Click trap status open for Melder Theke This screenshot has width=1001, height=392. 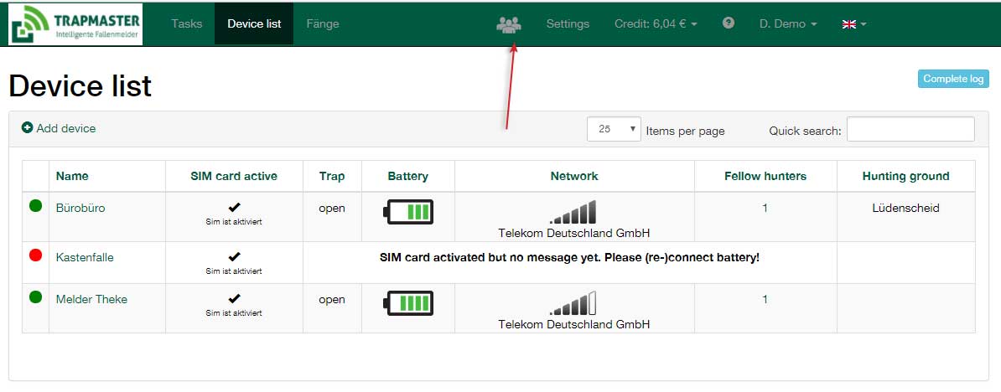click(x=332, y=299)
